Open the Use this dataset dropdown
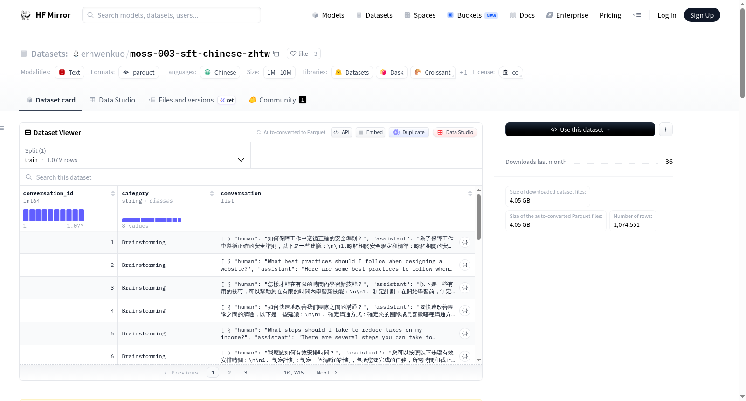This screenshot has width=746, height=401. pyautogui.click(x=580, y=129)
